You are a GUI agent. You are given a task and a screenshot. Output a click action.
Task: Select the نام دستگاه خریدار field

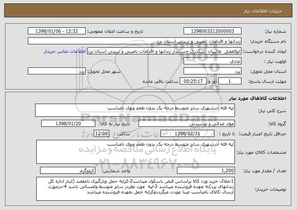(135, 41)
